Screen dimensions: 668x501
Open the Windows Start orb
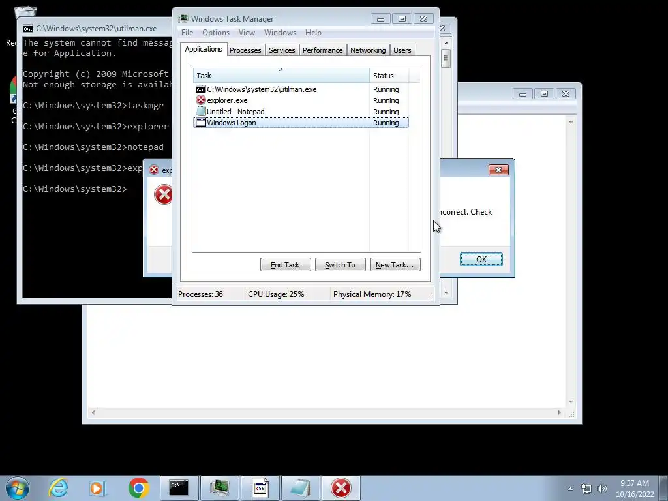coord(18,488)
